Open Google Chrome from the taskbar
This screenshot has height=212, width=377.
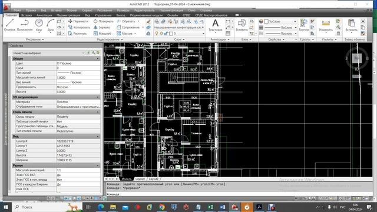point(162,207)
